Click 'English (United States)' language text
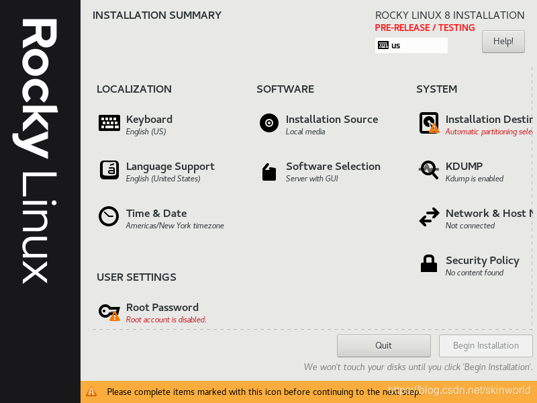This screenshot has height=403, width=537. [163, 179]
